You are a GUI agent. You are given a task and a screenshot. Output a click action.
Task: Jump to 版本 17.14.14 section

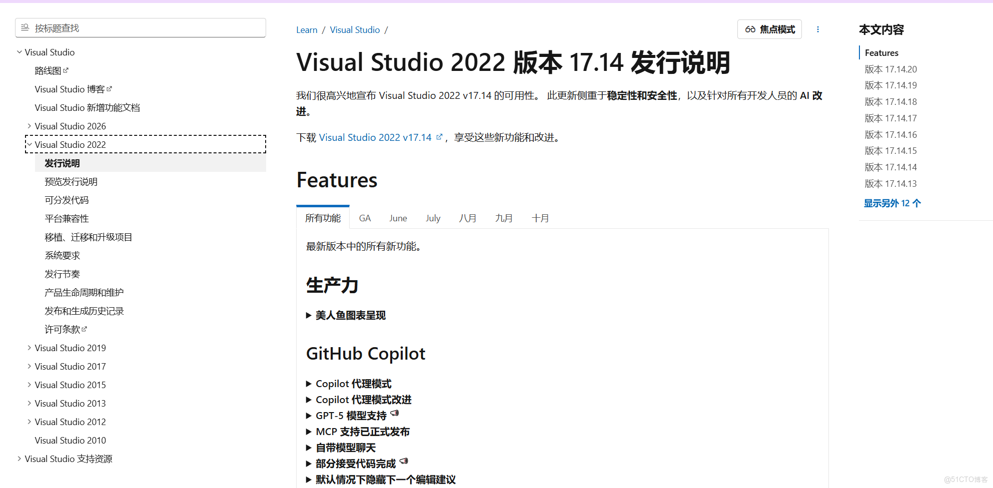890,167
